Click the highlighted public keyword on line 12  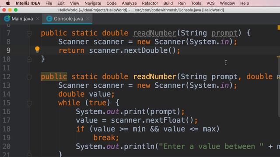[54, 77]
